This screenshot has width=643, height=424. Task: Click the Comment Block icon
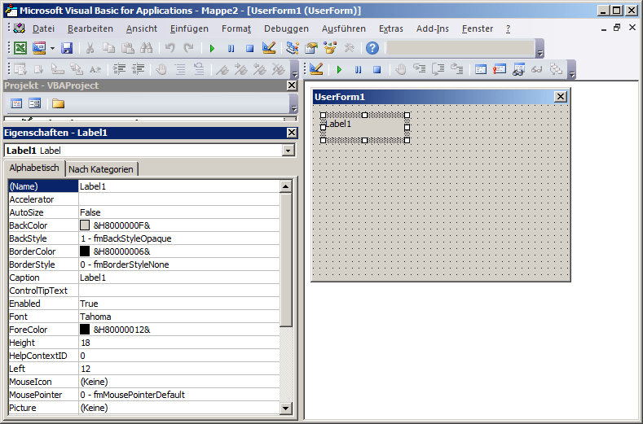180,69
